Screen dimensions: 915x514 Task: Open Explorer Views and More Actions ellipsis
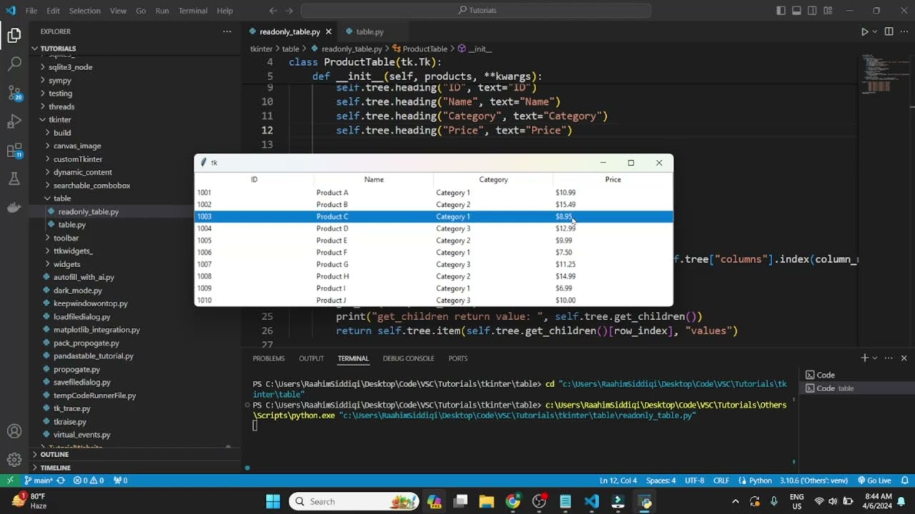[227, 31]
